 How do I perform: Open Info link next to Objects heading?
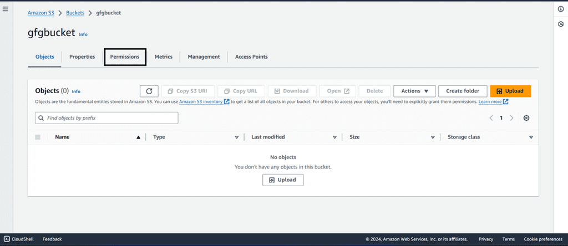(76, 91)
